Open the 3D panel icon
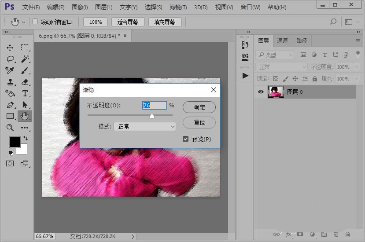Screen dimensions: 365x242 click(245, 57)
